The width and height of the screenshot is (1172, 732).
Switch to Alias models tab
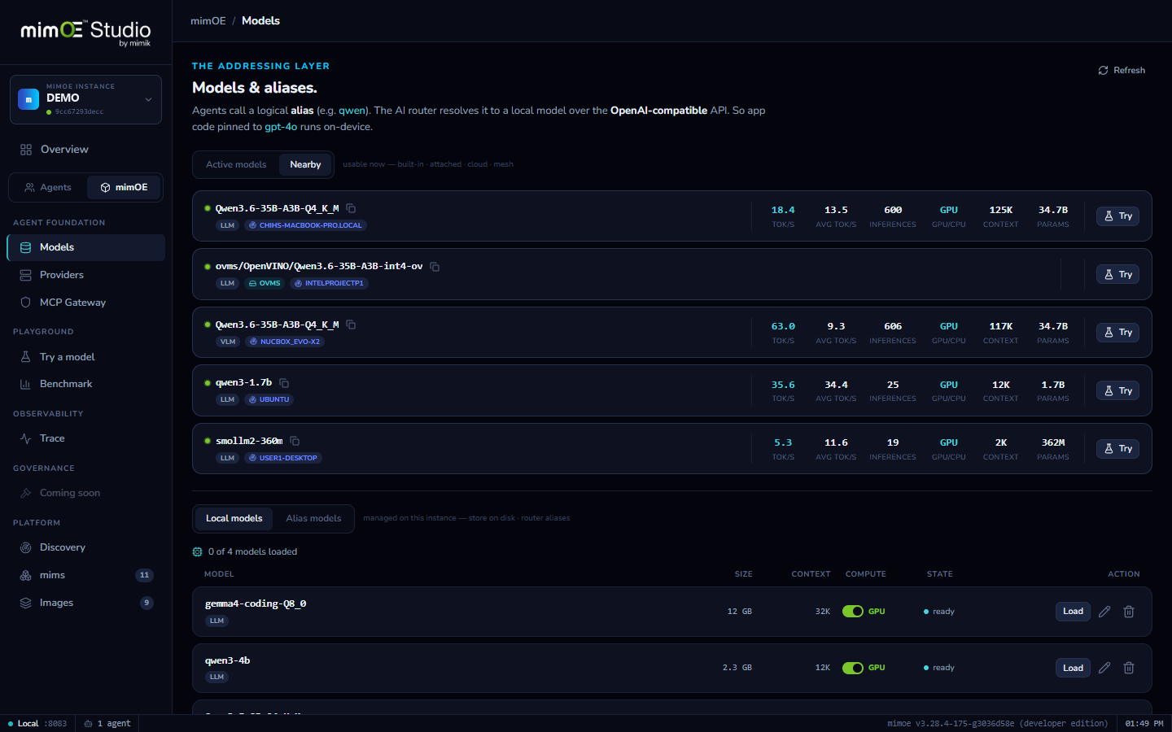tap(313, 518)
